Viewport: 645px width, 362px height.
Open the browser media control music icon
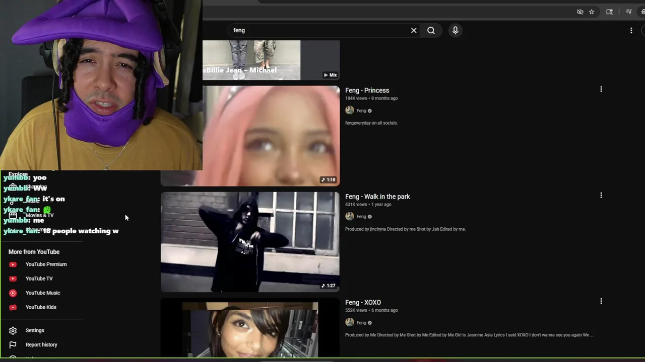[629, 12]
